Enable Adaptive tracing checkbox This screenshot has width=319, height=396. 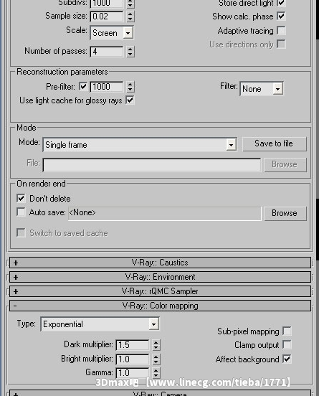[x=281, y=31]
